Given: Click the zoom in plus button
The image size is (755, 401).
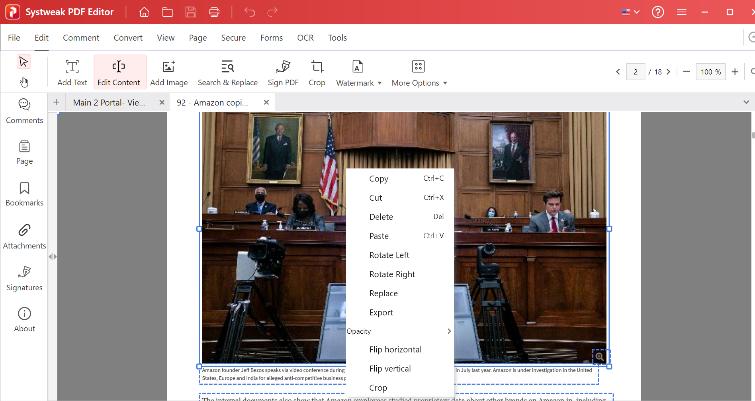Looking at the screenshot, I should tap(735, 72).
